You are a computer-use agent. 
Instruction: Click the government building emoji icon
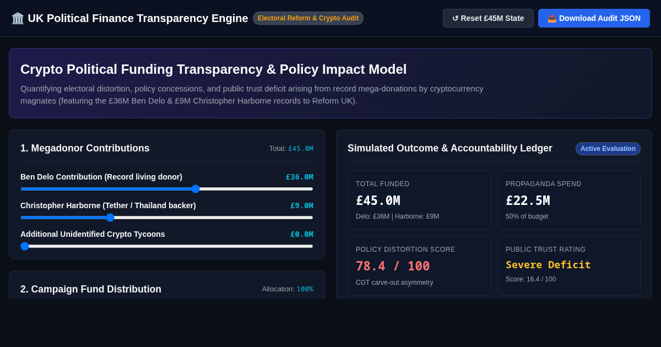point(18,18)
